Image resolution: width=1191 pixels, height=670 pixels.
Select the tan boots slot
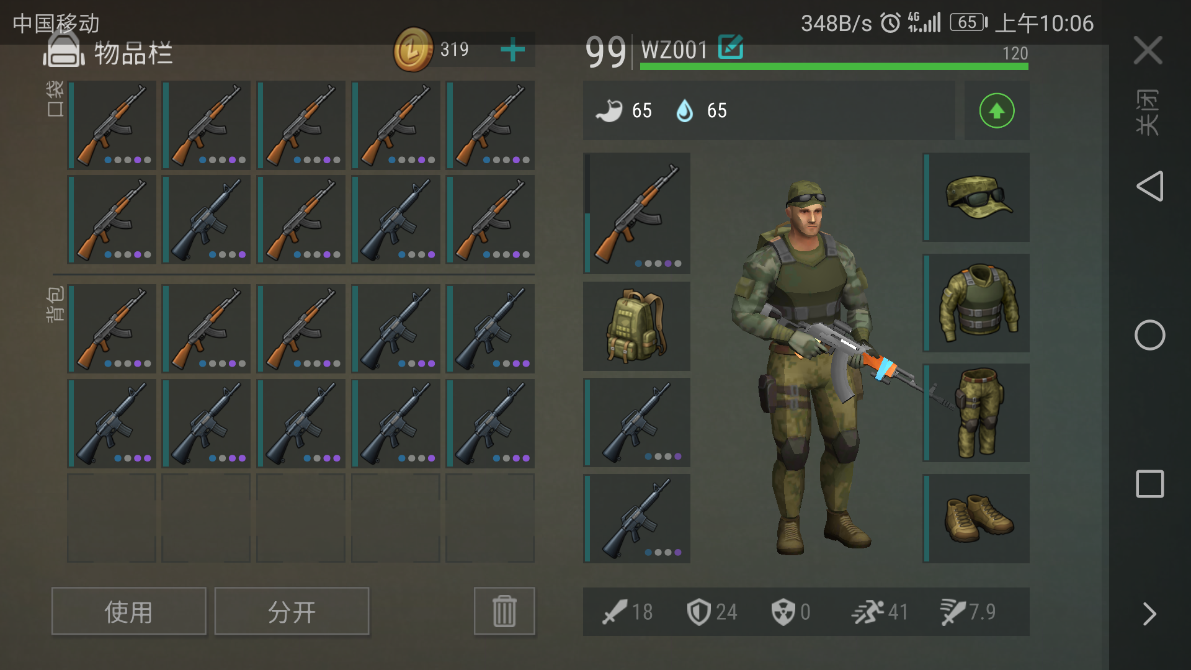click(976, 519)
